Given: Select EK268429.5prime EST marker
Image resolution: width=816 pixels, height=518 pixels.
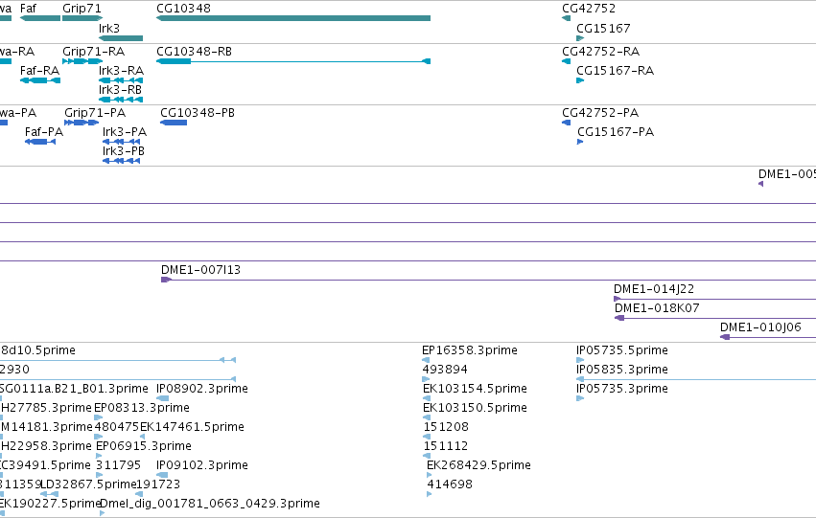Looking at the screenshot, I should 430,475.
